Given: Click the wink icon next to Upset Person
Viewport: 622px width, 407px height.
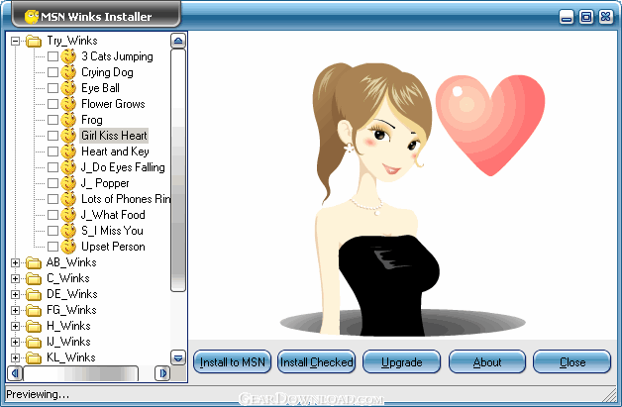Looking at the screenshot, I should click(x=68, y=247).
